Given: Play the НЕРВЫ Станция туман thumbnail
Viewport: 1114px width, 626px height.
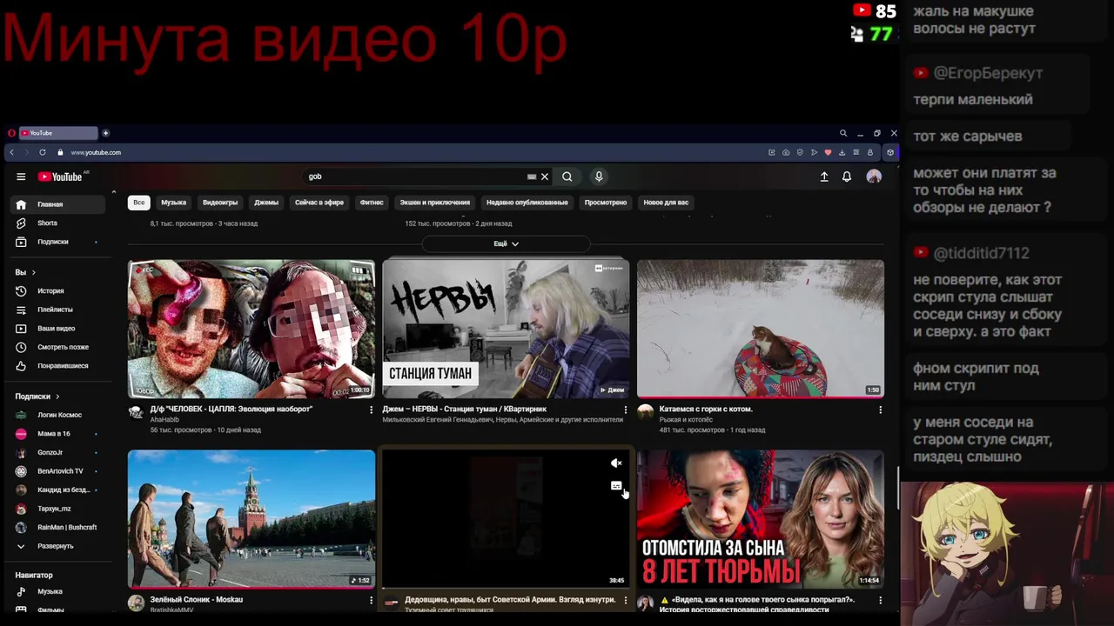Looking at the screenshot, I should (x=506, y=329).
